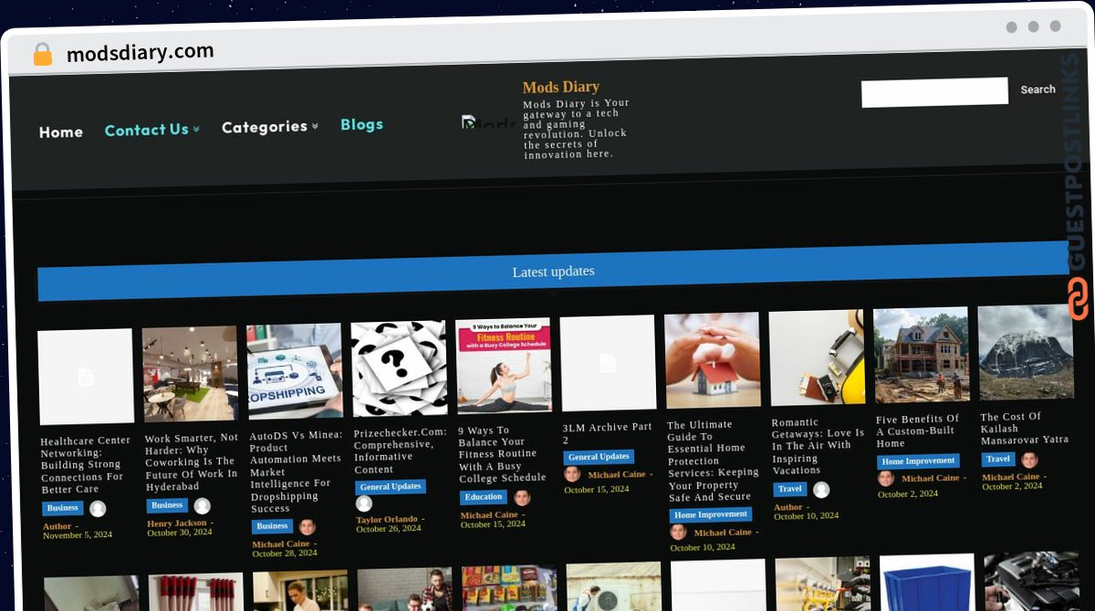The image size is (1095, 611).
Task: Open the coworking space photo thumbnail
Action: [190, 374]
